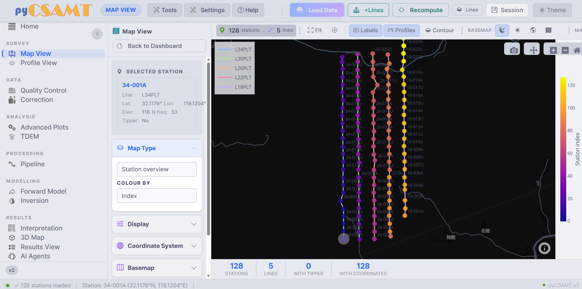Click the Correction sidebar icon
Screen dimensions: 582x289
12,100
